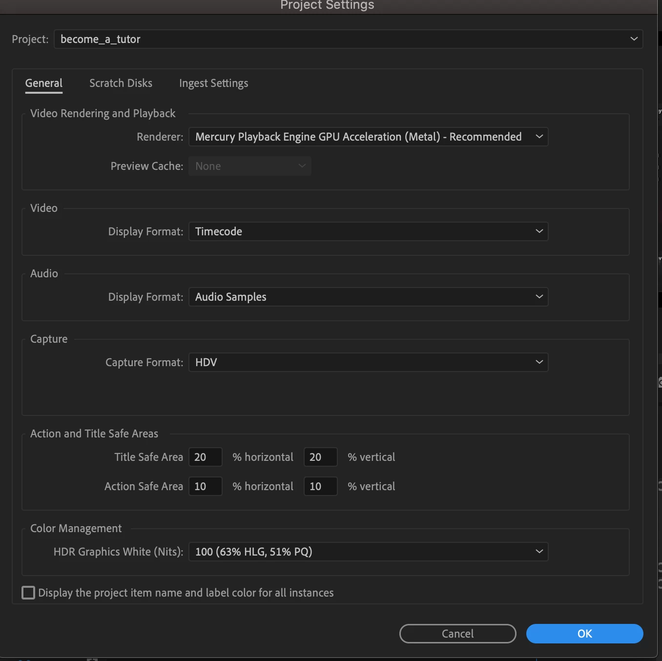
Task: Click the Cancel button
Action: [458, 634]
